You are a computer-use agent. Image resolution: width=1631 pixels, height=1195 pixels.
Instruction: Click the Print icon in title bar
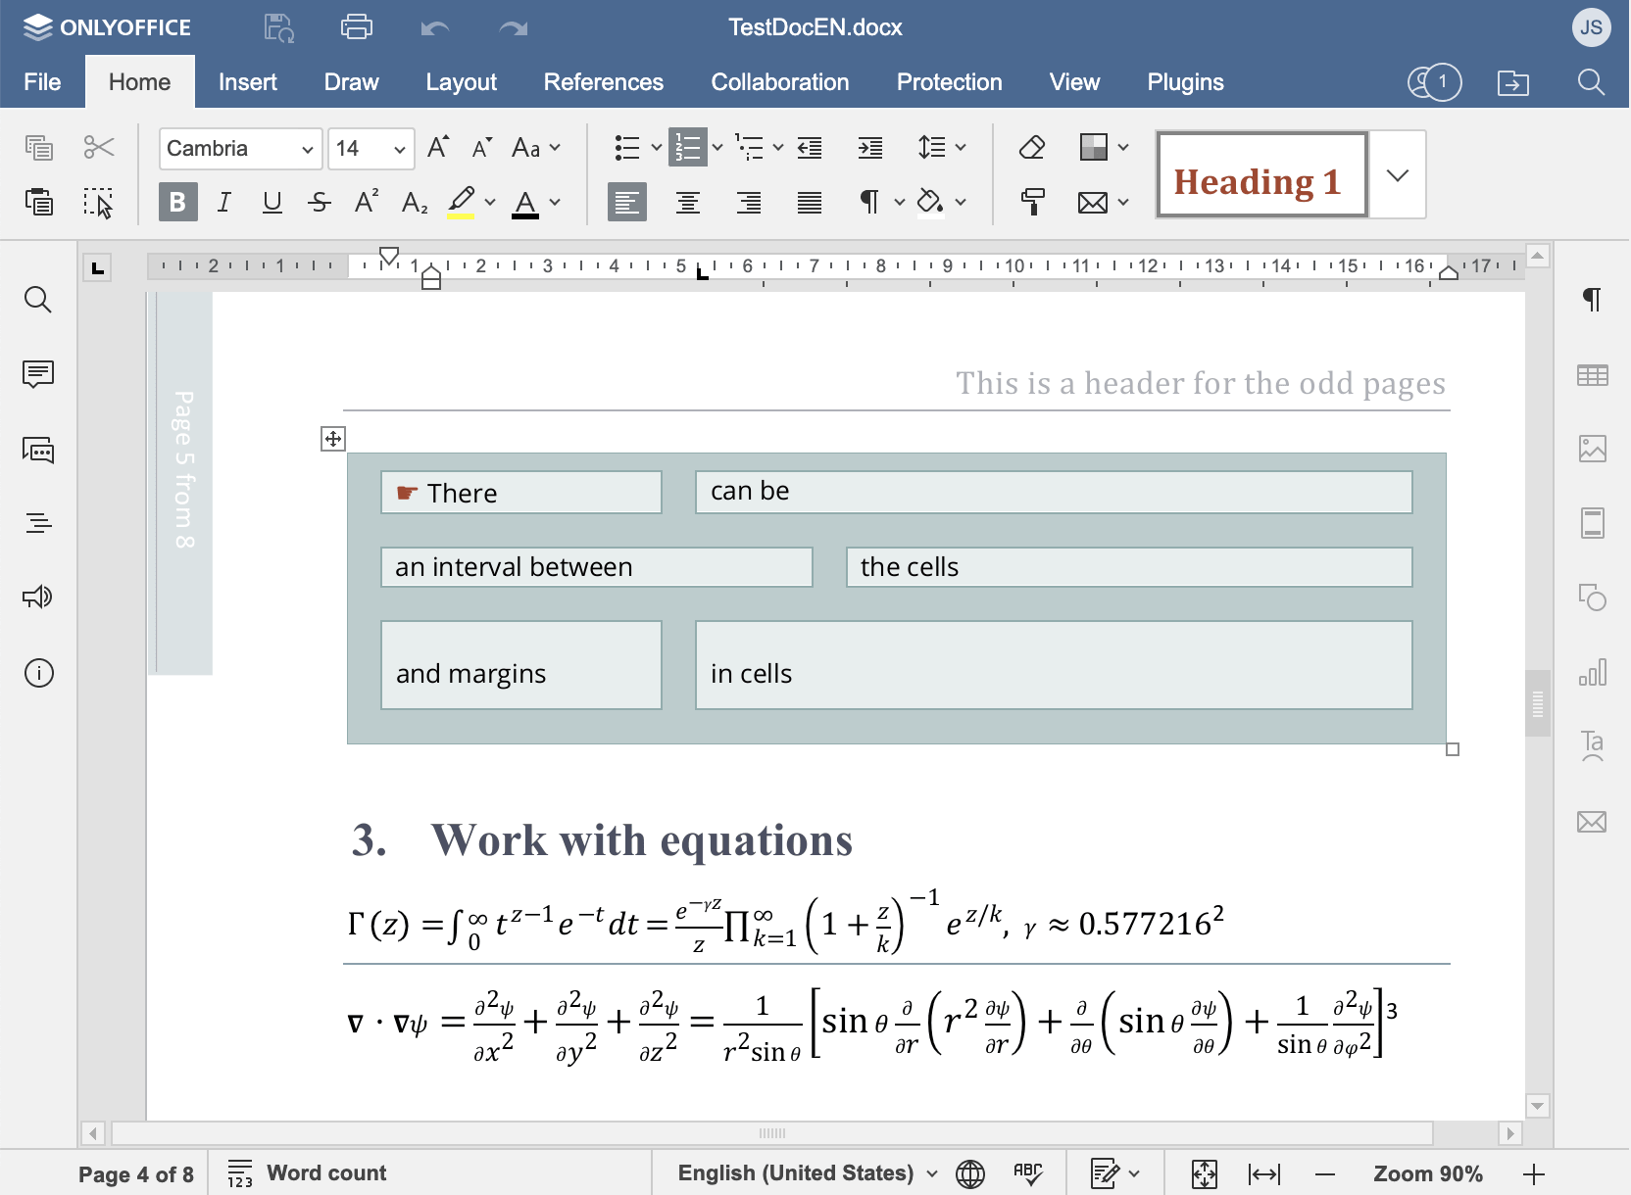357,27
